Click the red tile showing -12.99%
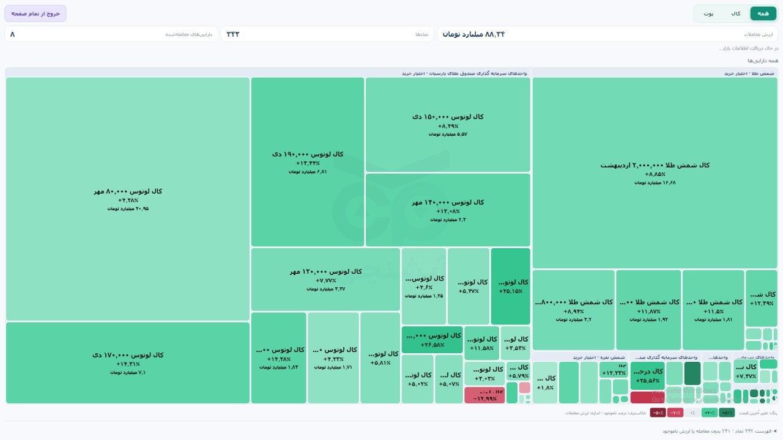Screen dimensions: 783x440 click(x=484, y=395)
